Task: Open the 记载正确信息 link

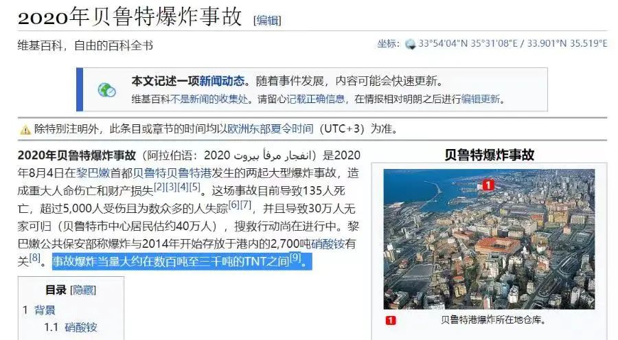Action: click(315, 99)
